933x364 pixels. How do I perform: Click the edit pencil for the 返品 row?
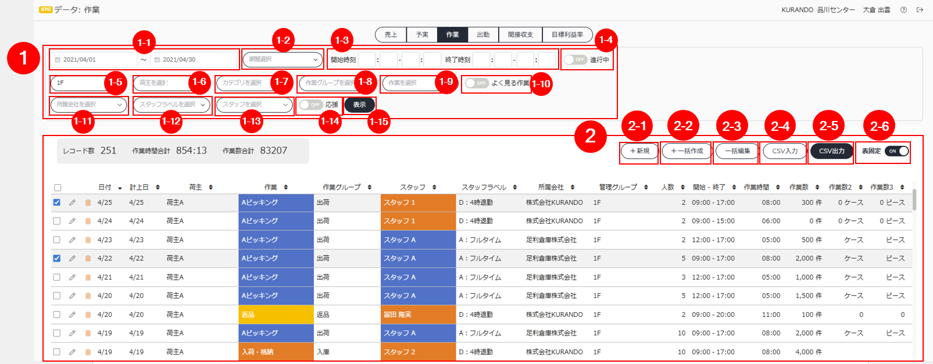pos(72,315)
